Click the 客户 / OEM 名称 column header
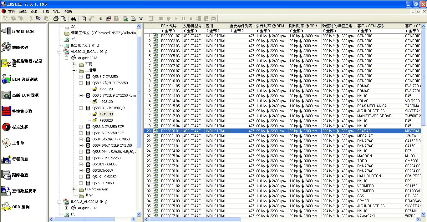427x222 pixels. [x=380, y=26]
